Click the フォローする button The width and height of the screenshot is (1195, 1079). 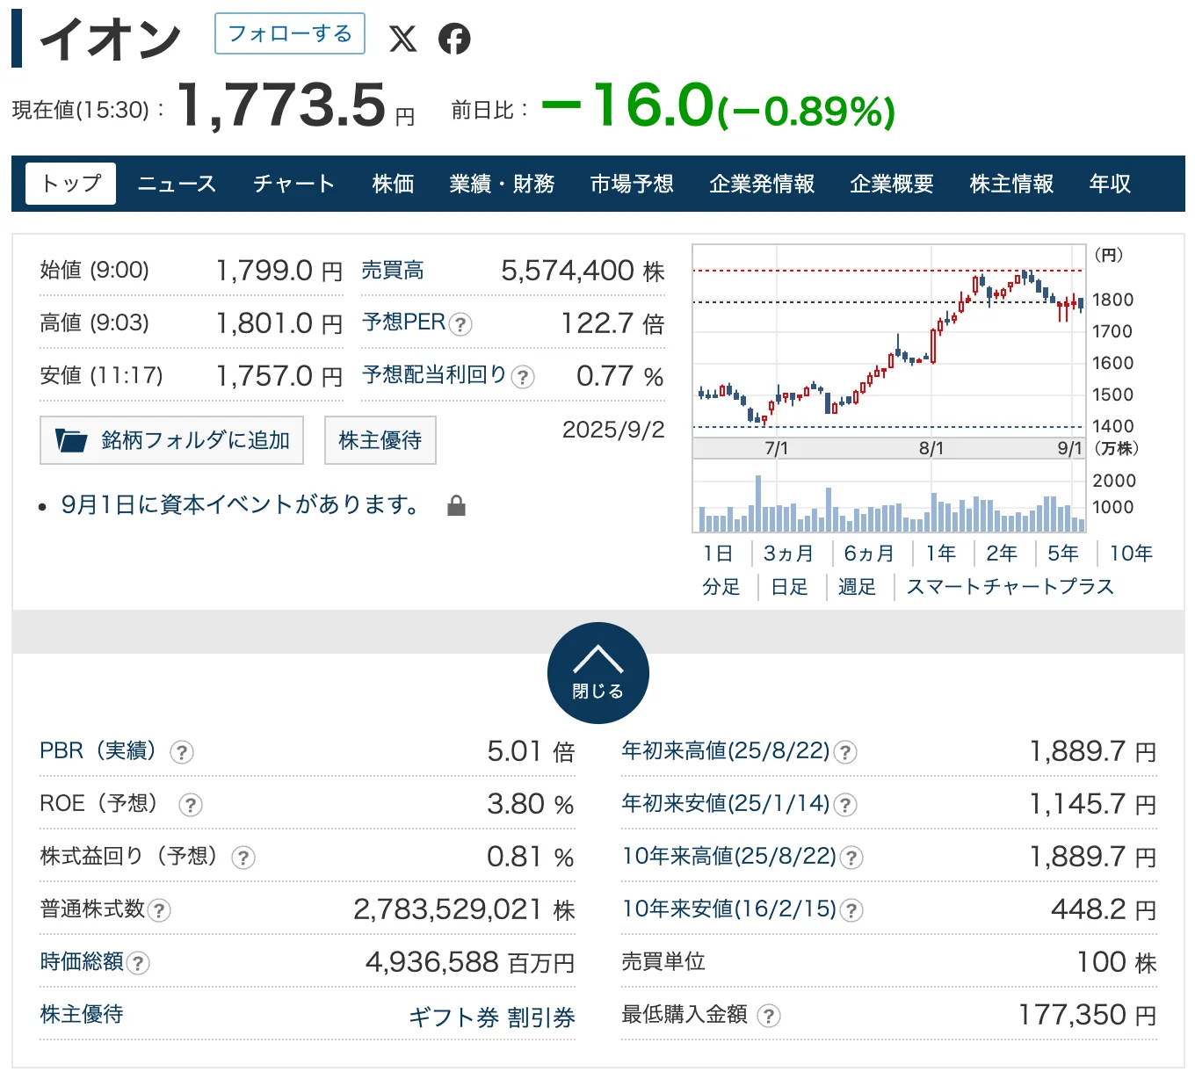click(x=290, y=34)
